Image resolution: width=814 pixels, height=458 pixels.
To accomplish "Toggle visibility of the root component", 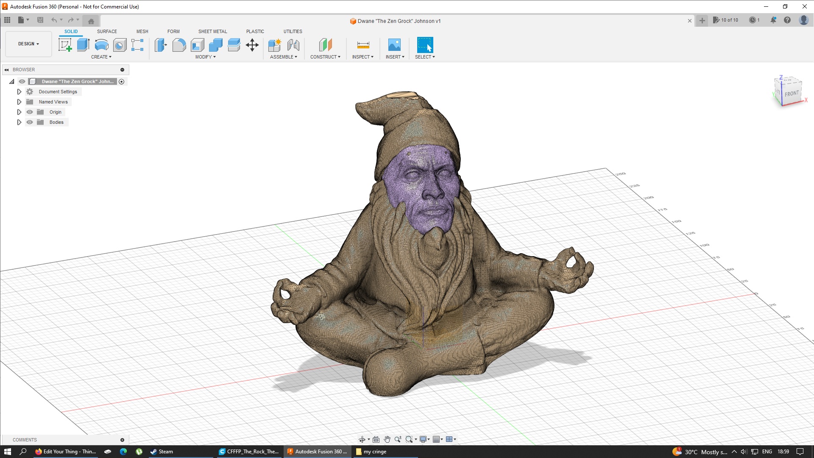I will tap(22, 81).
